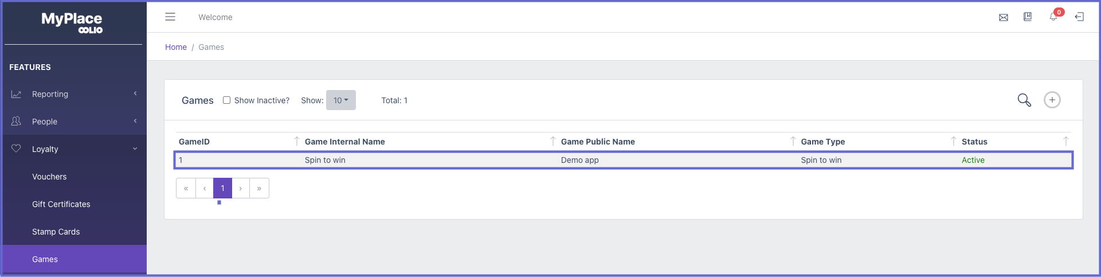Go to Home breadcrumb link
The image size is (1101, 277).
point(176,47)
